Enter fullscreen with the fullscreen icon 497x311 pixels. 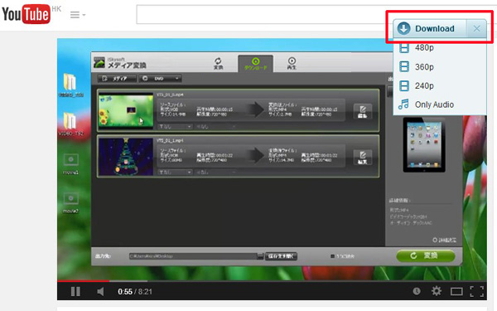pos(477,291)
